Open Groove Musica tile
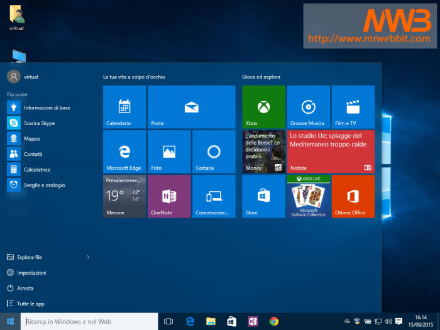The height and width of the screenshot is (330, 440). click(308, 107)
